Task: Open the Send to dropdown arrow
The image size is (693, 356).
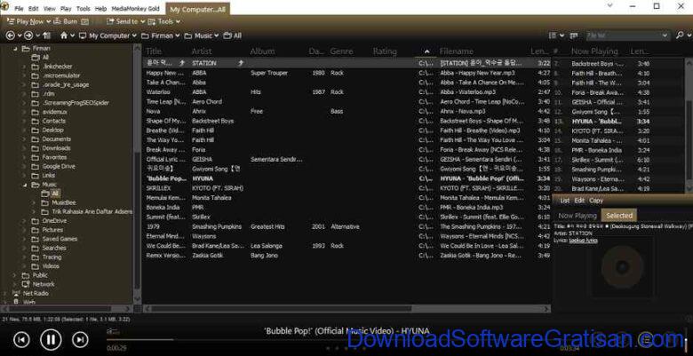Action: pos(143,21)
